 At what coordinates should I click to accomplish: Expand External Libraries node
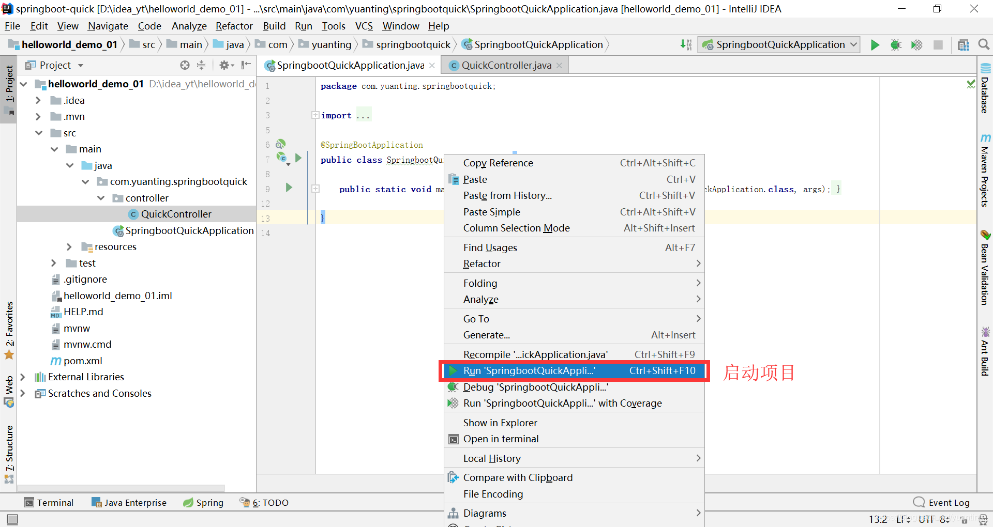point(22,377)
